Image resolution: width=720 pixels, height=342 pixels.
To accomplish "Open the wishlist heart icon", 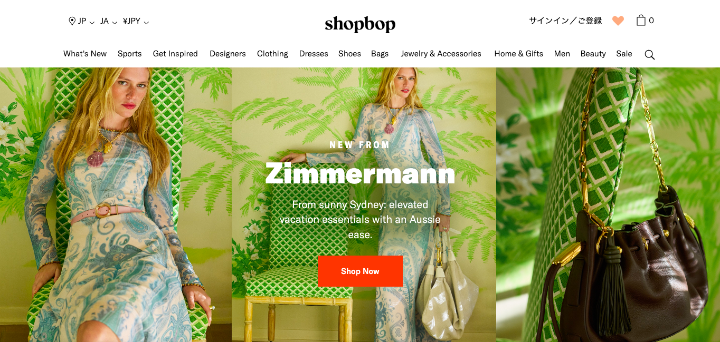I will 618,21.
